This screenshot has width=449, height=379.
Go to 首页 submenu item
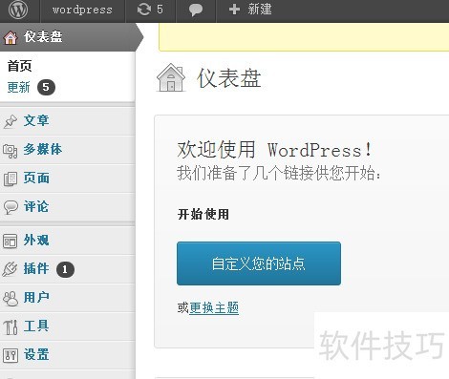point(20,66)
